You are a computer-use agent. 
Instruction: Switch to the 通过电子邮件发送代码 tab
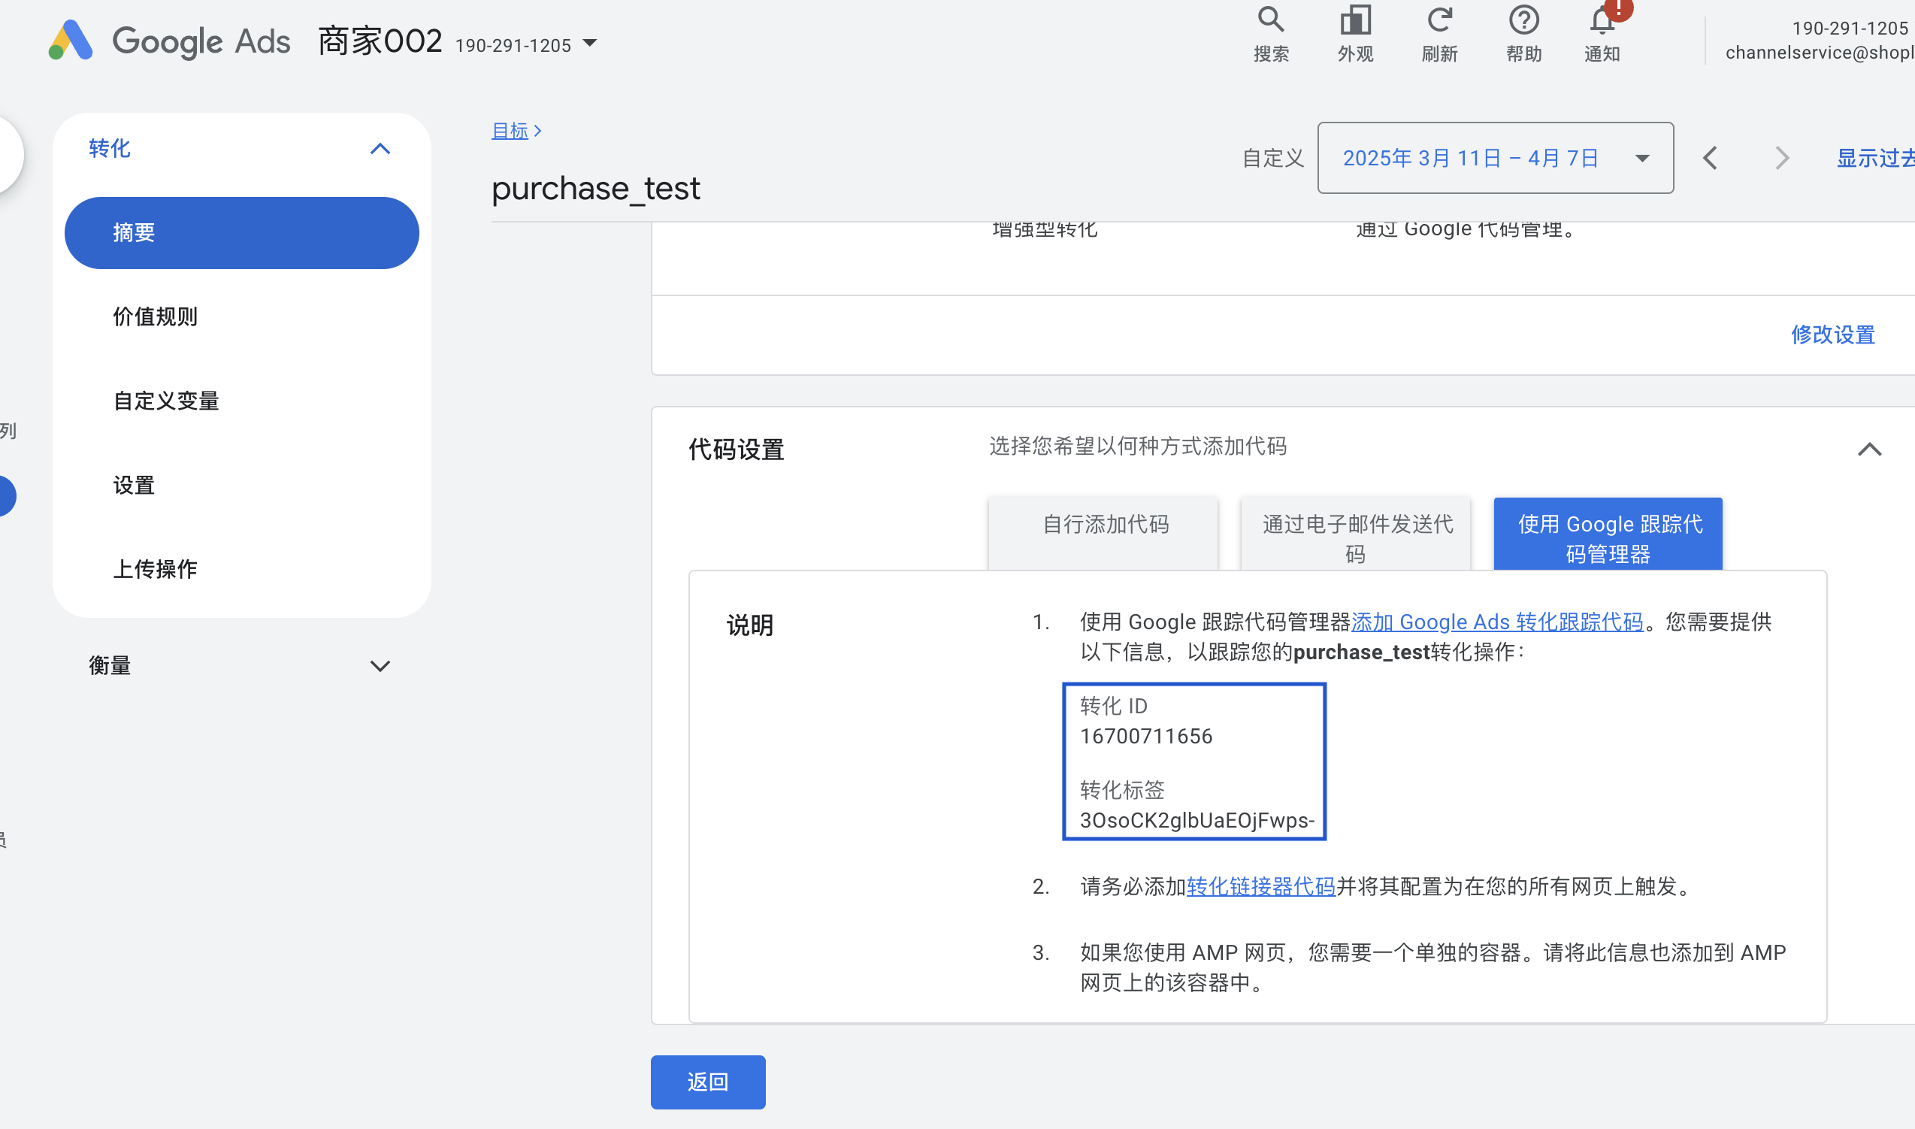[x=1355, y=534]
